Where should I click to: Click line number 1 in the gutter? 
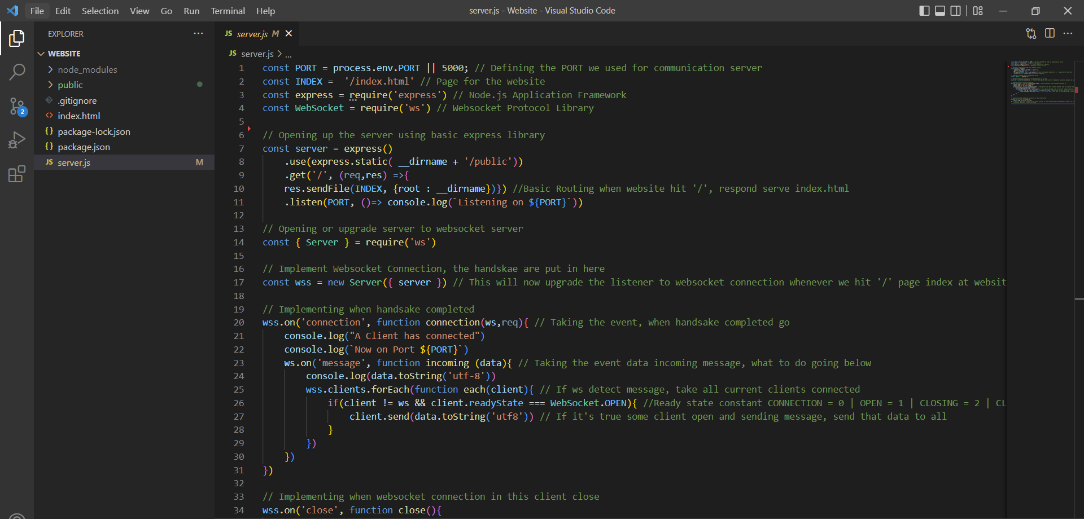pyautogui.click(x=241, y=68)
